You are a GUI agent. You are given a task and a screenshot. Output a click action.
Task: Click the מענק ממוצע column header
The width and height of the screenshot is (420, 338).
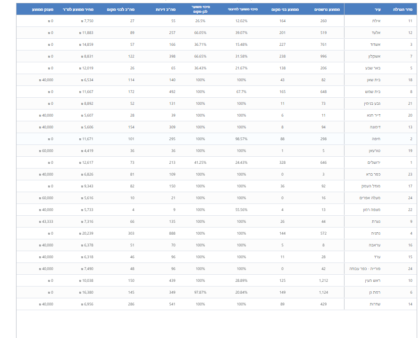coord(42,9)
